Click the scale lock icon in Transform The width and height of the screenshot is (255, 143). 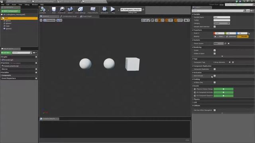[249, 33]
